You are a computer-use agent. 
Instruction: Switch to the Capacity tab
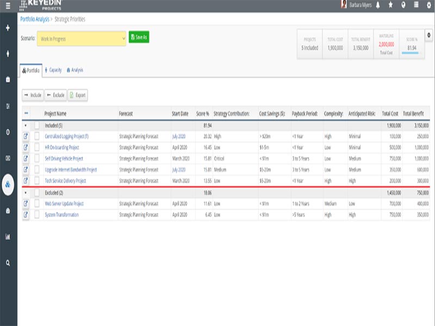coord(53,70)
